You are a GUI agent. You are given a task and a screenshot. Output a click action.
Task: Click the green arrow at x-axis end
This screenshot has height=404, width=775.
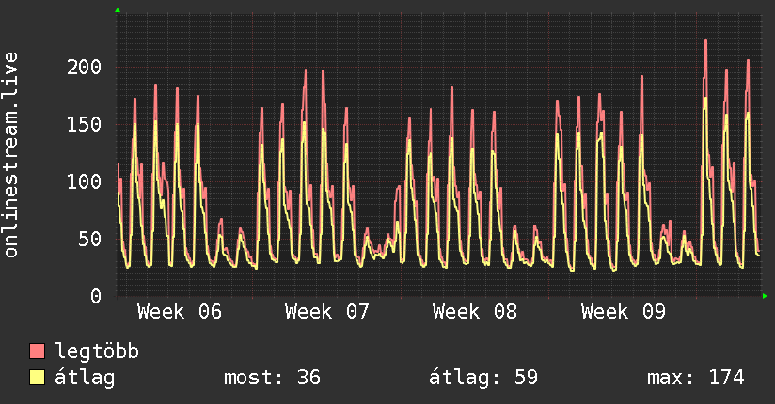pyautogui.click(x=765, y=296)
